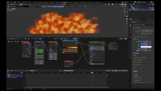161x91 pixels.
Task: Open the レンダー (Render) menu
Action: pyautogui.click(x=19, y=2)
